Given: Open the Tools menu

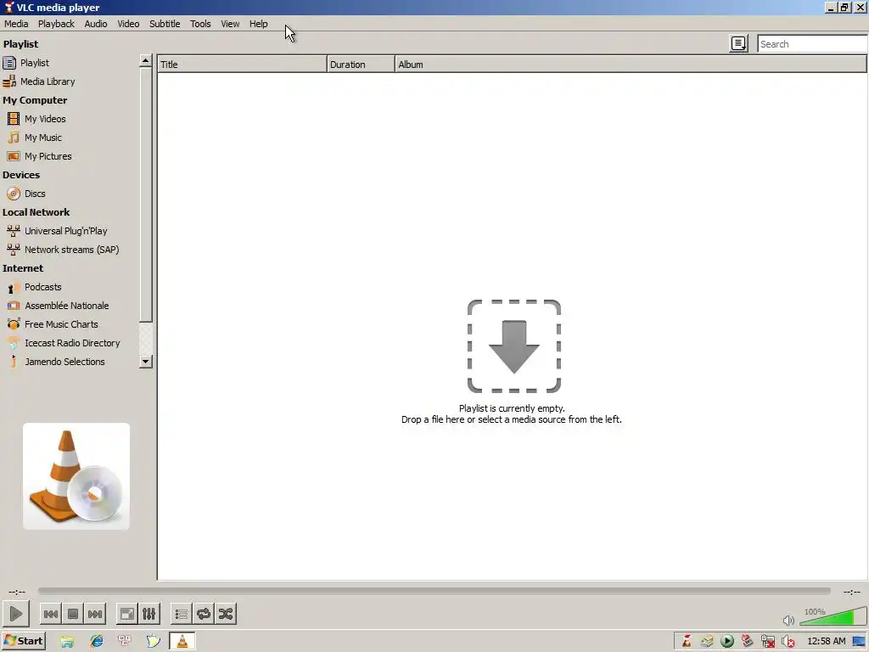Looking at the screenshot, I should click(x=200, y=24).
